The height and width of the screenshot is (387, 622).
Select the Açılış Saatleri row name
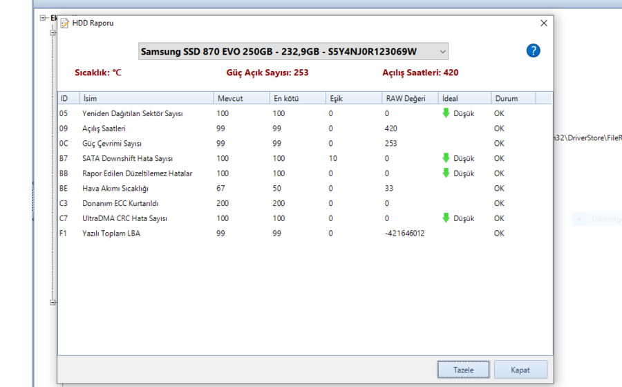click(x=104, y=129)
